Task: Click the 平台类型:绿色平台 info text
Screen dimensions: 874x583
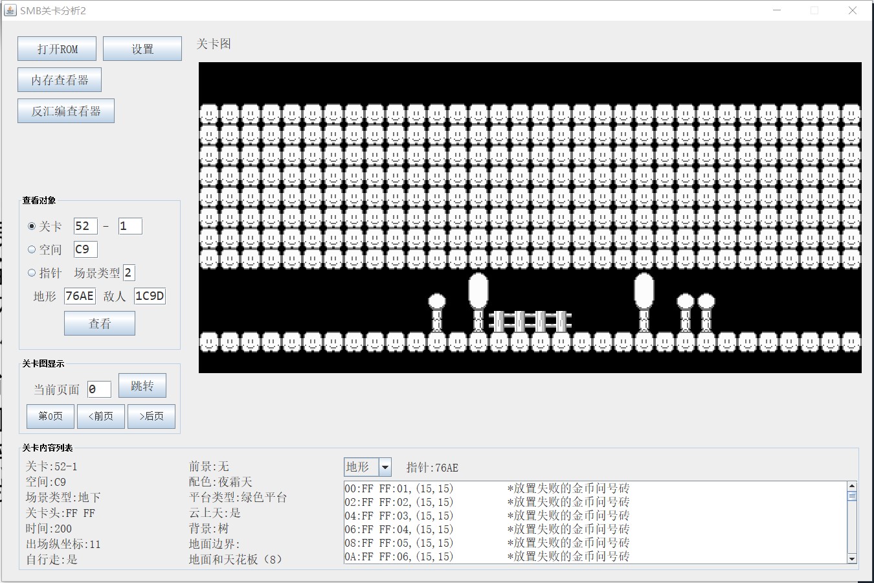Action: [238, 497]
